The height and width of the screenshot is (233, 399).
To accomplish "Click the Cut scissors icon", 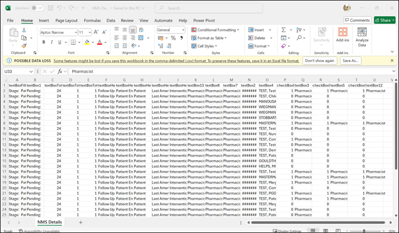I will coord(24,30).
